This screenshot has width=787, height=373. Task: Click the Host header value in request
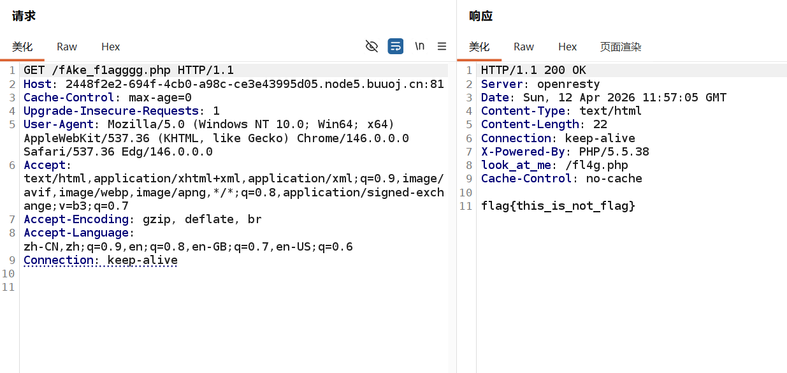[x=255, y=84]
